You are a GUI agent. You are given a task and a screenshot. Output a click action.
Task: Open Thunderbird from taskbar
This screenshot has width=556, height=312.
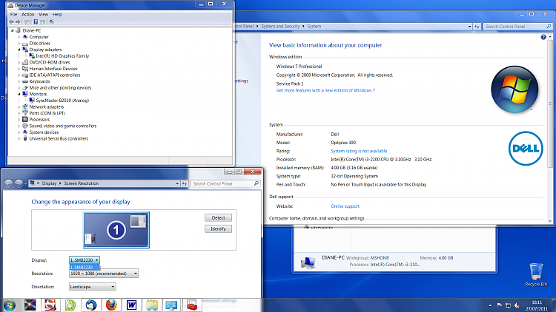pos(91,305)
